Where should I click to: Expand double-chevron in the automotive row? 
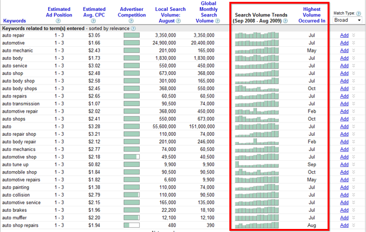[x=354, y=43]
